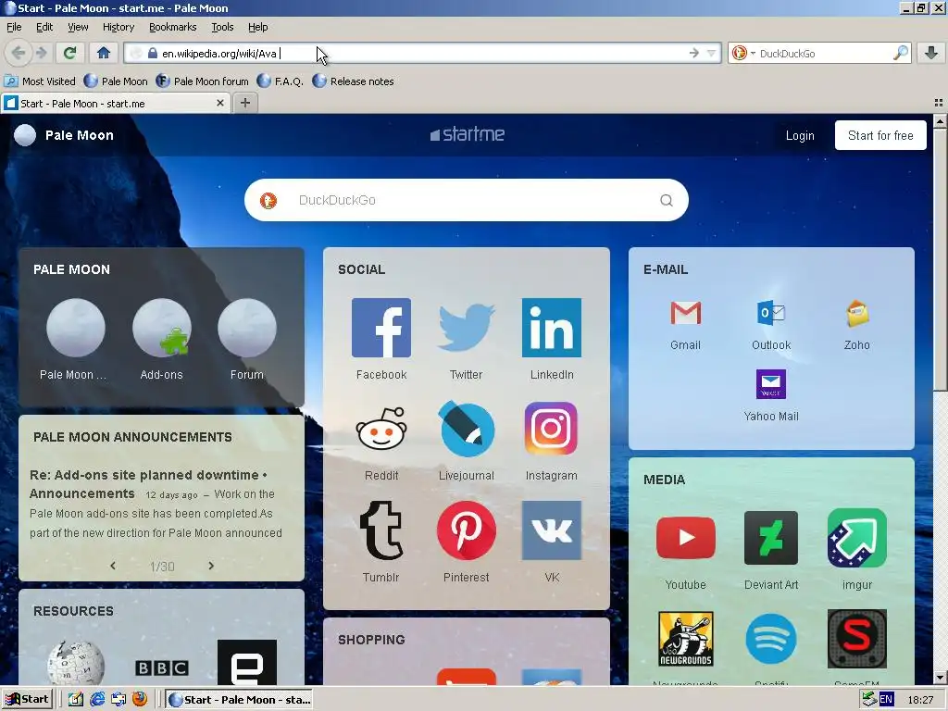Open the Add-ons site planned downtime announcement
948x711 pixels.
click(148, 484)
